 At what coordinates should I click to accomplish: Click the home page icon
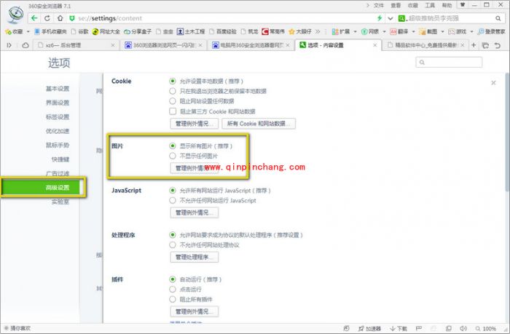coord(59,17)
